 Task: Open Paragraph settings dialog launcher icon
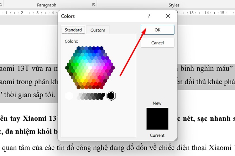[x=94, y=5]
